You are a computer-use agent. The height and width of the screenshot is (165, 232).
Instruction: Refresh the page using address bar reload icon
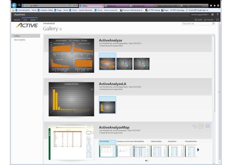pyautogui.click(x=74, y=6)
